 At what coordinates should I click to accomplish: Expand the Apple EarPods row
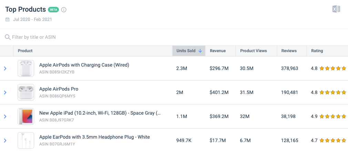[5, 141]
